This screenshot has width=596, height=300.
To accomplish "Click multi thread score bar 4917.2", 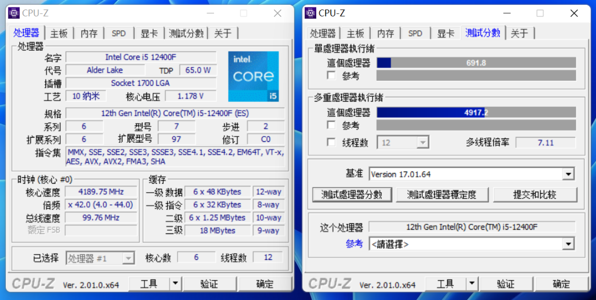I will click(x=476, y=112).
